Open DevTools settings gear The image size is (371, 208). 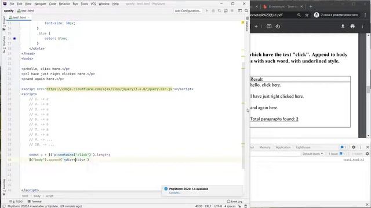point(354,147)
